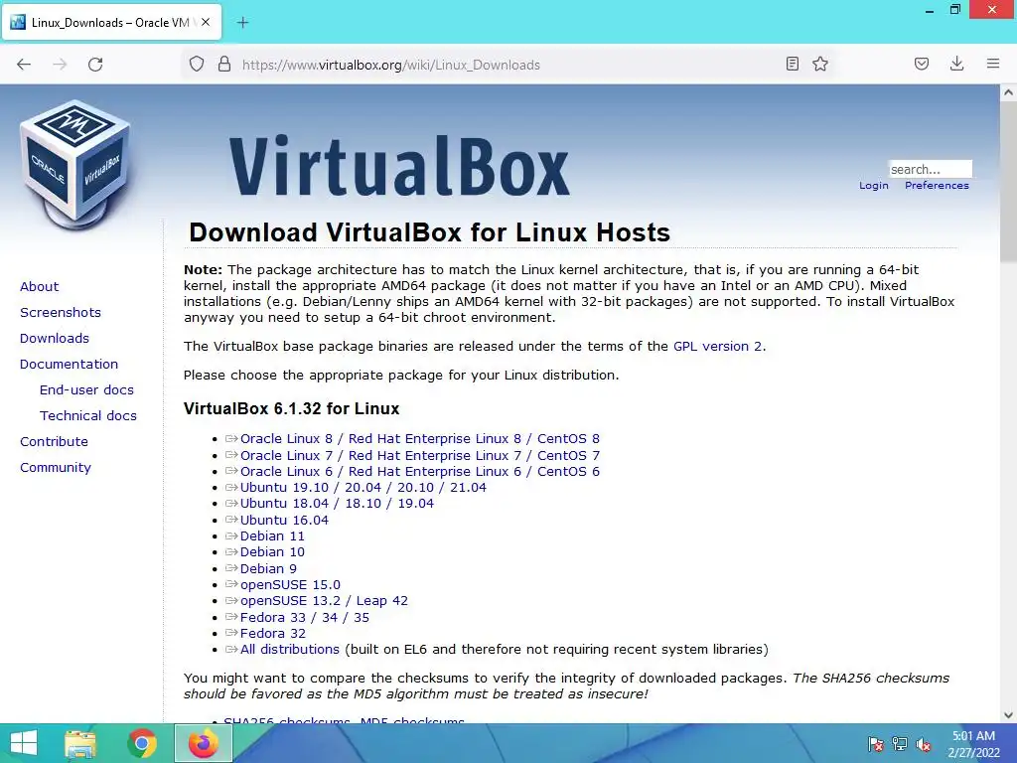Open Action Center flag tray icon

click(x=875, y=744)
